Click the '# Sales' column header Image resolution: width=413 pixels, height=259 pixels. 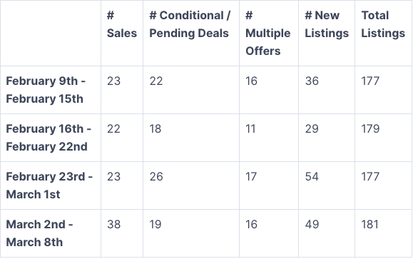point(122,24)
